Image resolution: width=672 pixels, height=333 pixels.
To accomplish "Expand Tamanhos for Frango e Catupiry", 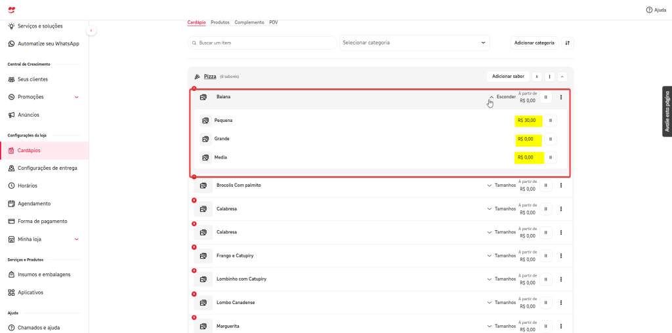I will tap(501, 256).
